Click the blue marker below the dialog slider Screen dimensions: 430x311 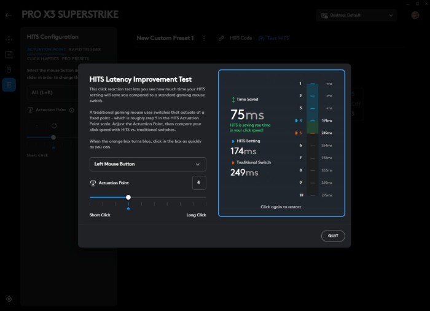tap(128, 208)
